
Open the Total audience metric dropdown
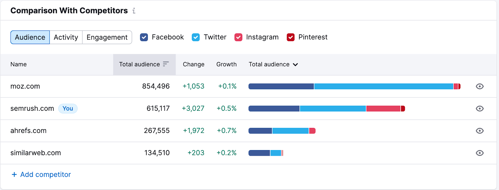coord(273,64)
